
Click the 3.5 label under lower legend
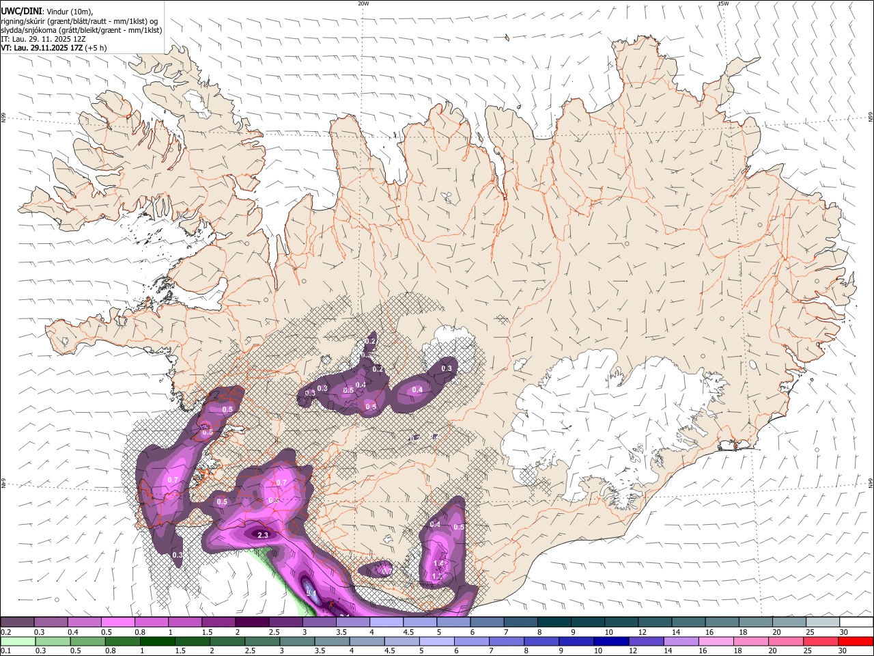pos(324,651)
